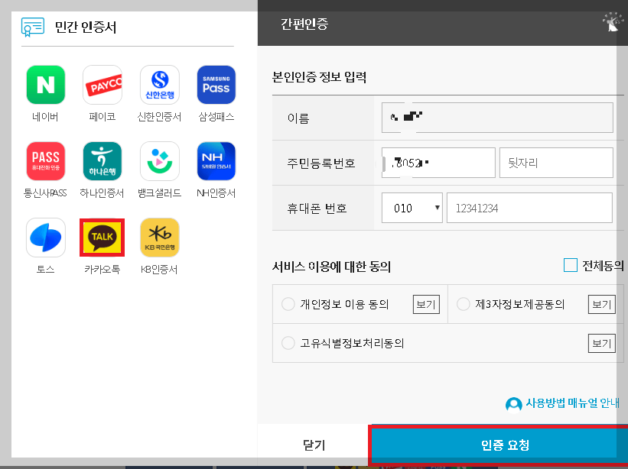The height and width of the screenshot is (469, 628).
Task: Select the Naver certificate icon
Action: click(46, 85)
